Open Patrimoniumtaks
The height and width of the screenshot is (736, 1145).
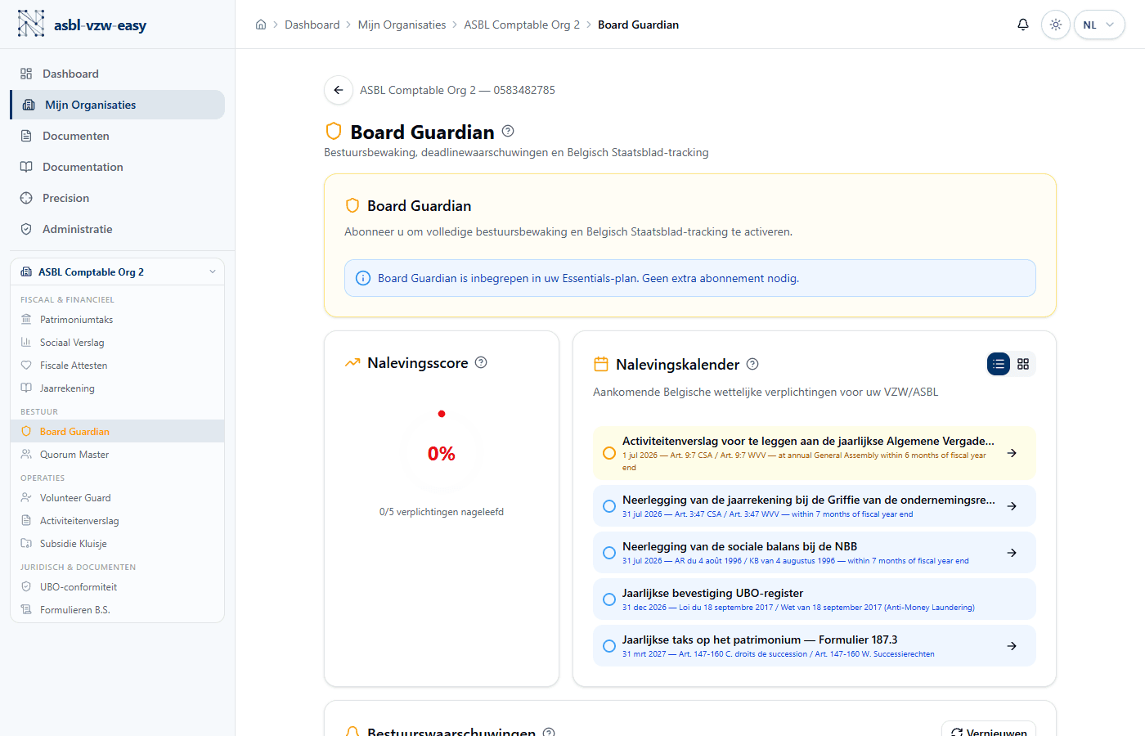pos(117,320)
